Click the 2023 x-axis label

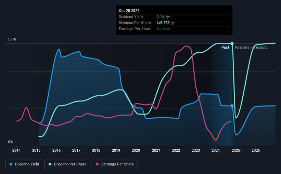[x=196, y=150]
